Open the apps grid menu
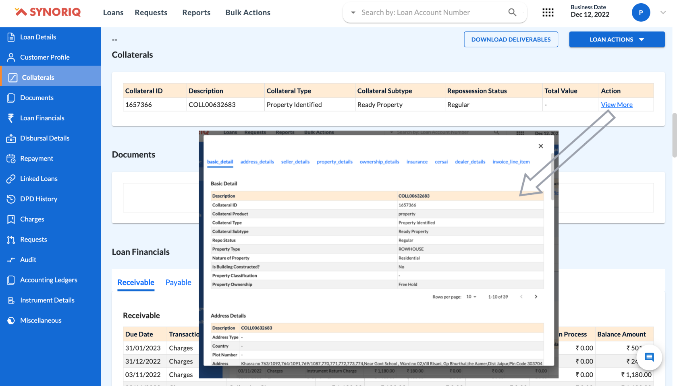The image size is (677, 386). pos(548,12)
